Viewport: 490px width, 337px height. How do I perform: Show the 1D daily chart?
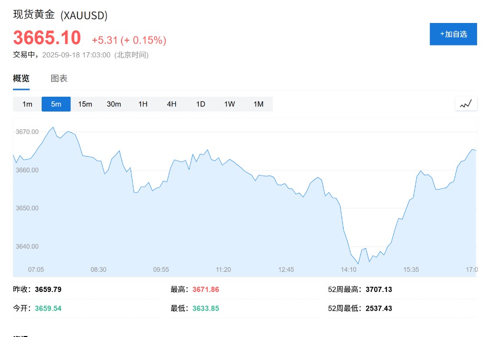[x=200, y=104]
